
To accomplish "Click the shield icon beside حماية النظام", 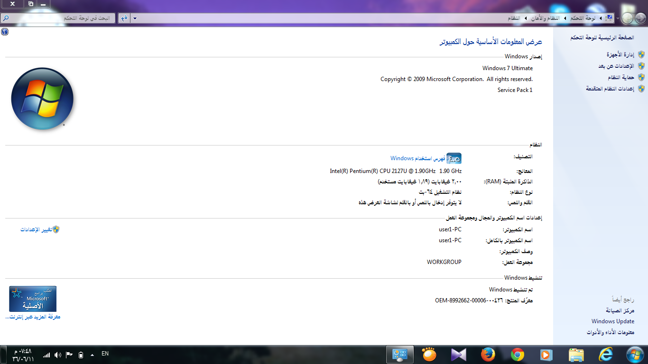I will (641, 77).
